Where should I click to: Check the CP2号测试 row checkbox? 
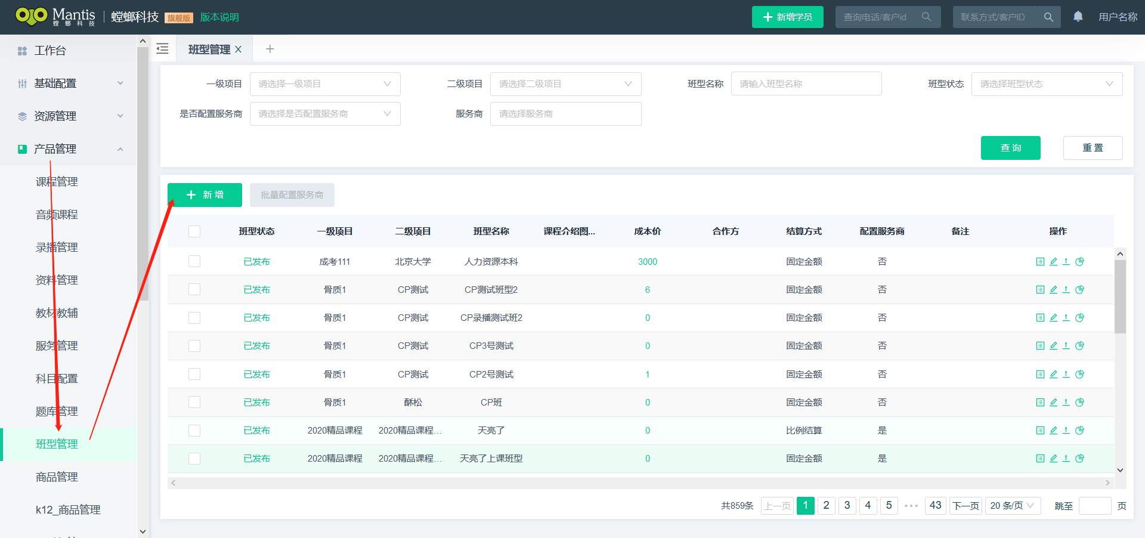(x=194, y=375)
